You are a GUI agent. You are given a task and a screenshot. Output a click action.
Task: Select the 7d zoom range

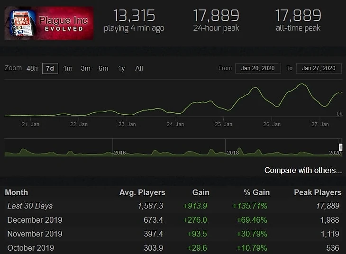(x=50, y=68)
